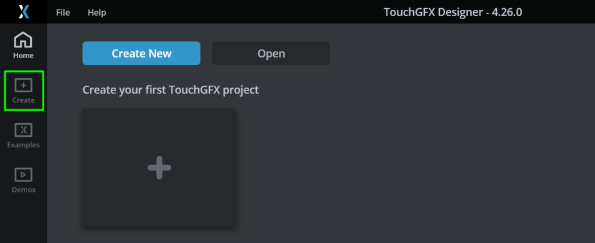The width and height of the screenshot is (595, 243).
Task: Click the word "New" on the blue button
Action: [x=160, y=53]
